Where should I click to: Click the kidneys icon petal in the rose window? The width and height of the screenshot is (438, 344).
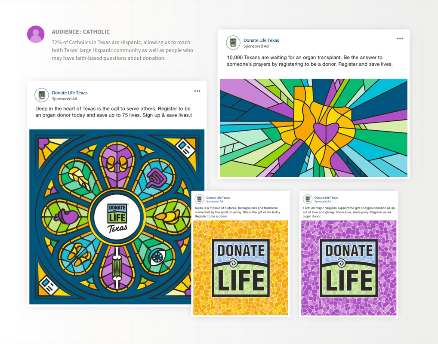click(117, 165)
